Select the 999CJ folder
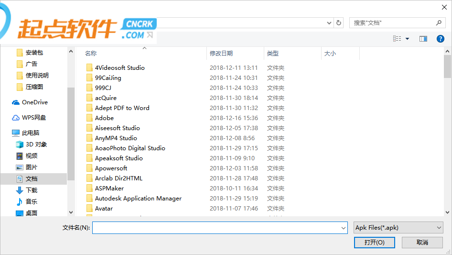The height and width of the screenshot is (255, 452). coord(103,88)
